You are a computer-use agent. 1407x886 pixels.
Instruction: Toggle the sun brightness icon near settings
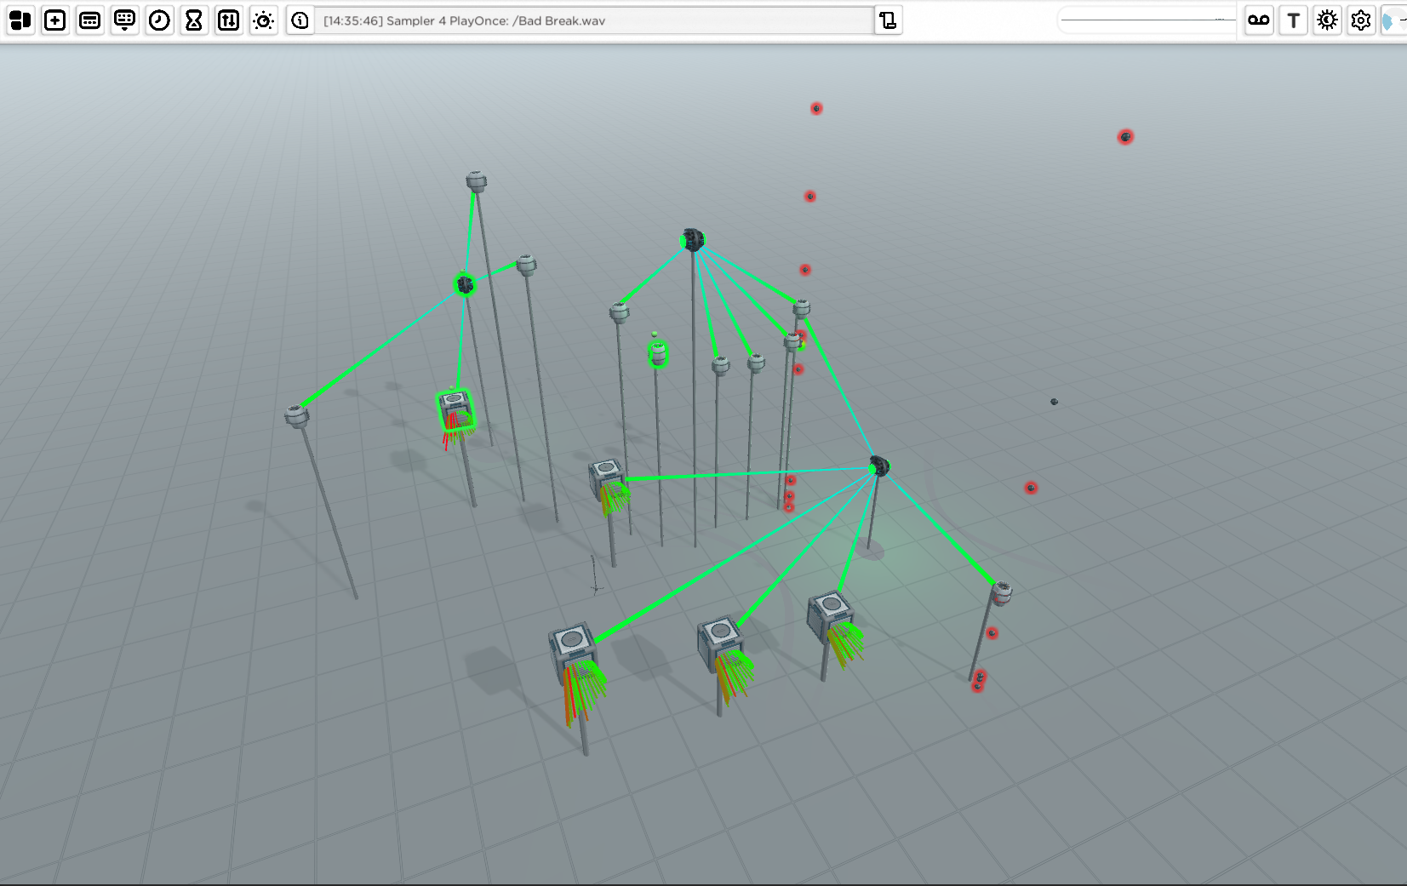tap(1328, 20)
